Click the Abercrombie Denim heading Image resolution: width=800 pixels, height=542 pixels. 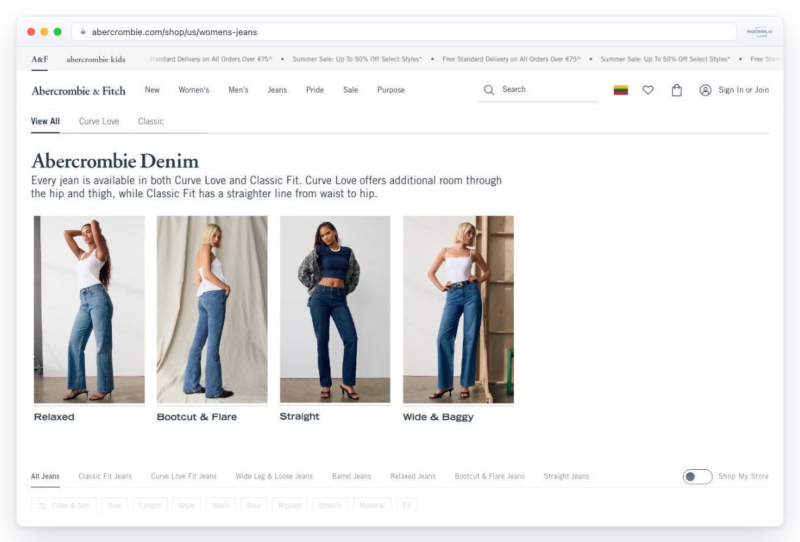pyautogui.click(x=115, y=161)
